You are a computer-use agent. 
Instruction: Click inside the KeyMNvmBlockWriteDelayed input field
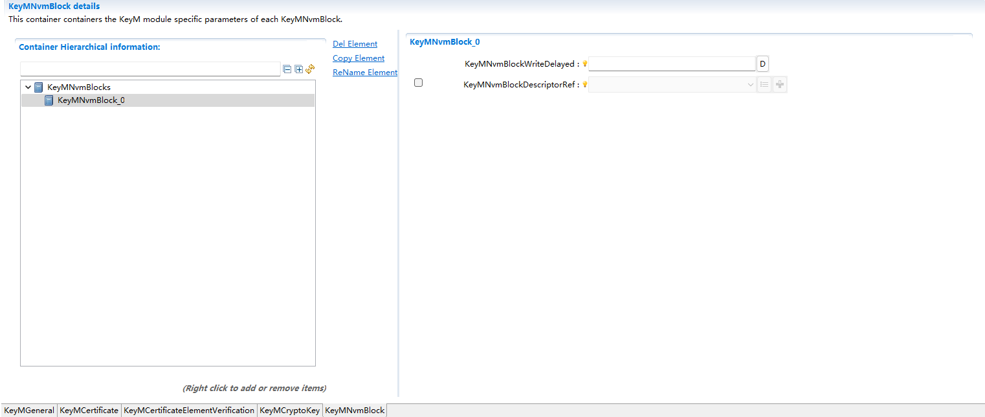click(x=672, y=63)
